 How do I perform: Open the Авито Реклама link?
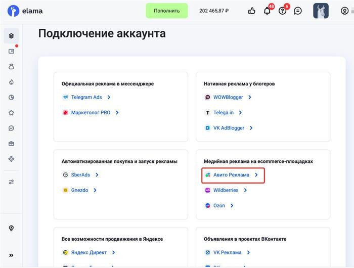pos(231,175)
